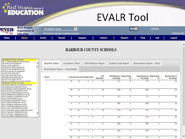The image size is (185, 139).
Task: Open the Reports navigation item
Action: pos(124,38)
